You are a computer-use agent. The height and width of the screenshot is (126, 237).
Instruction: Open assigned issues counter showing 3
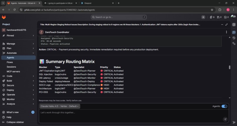tap(212, 17)
